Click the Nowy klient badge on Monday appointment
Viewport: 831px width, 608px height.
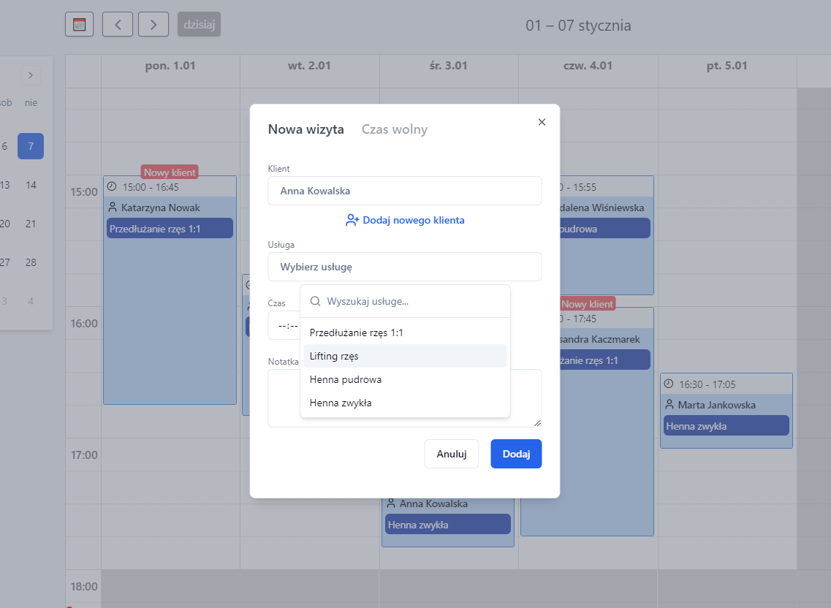[170, 172]
